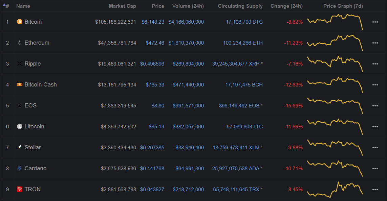Open more options menu for Ripple row

click(375, 64)
